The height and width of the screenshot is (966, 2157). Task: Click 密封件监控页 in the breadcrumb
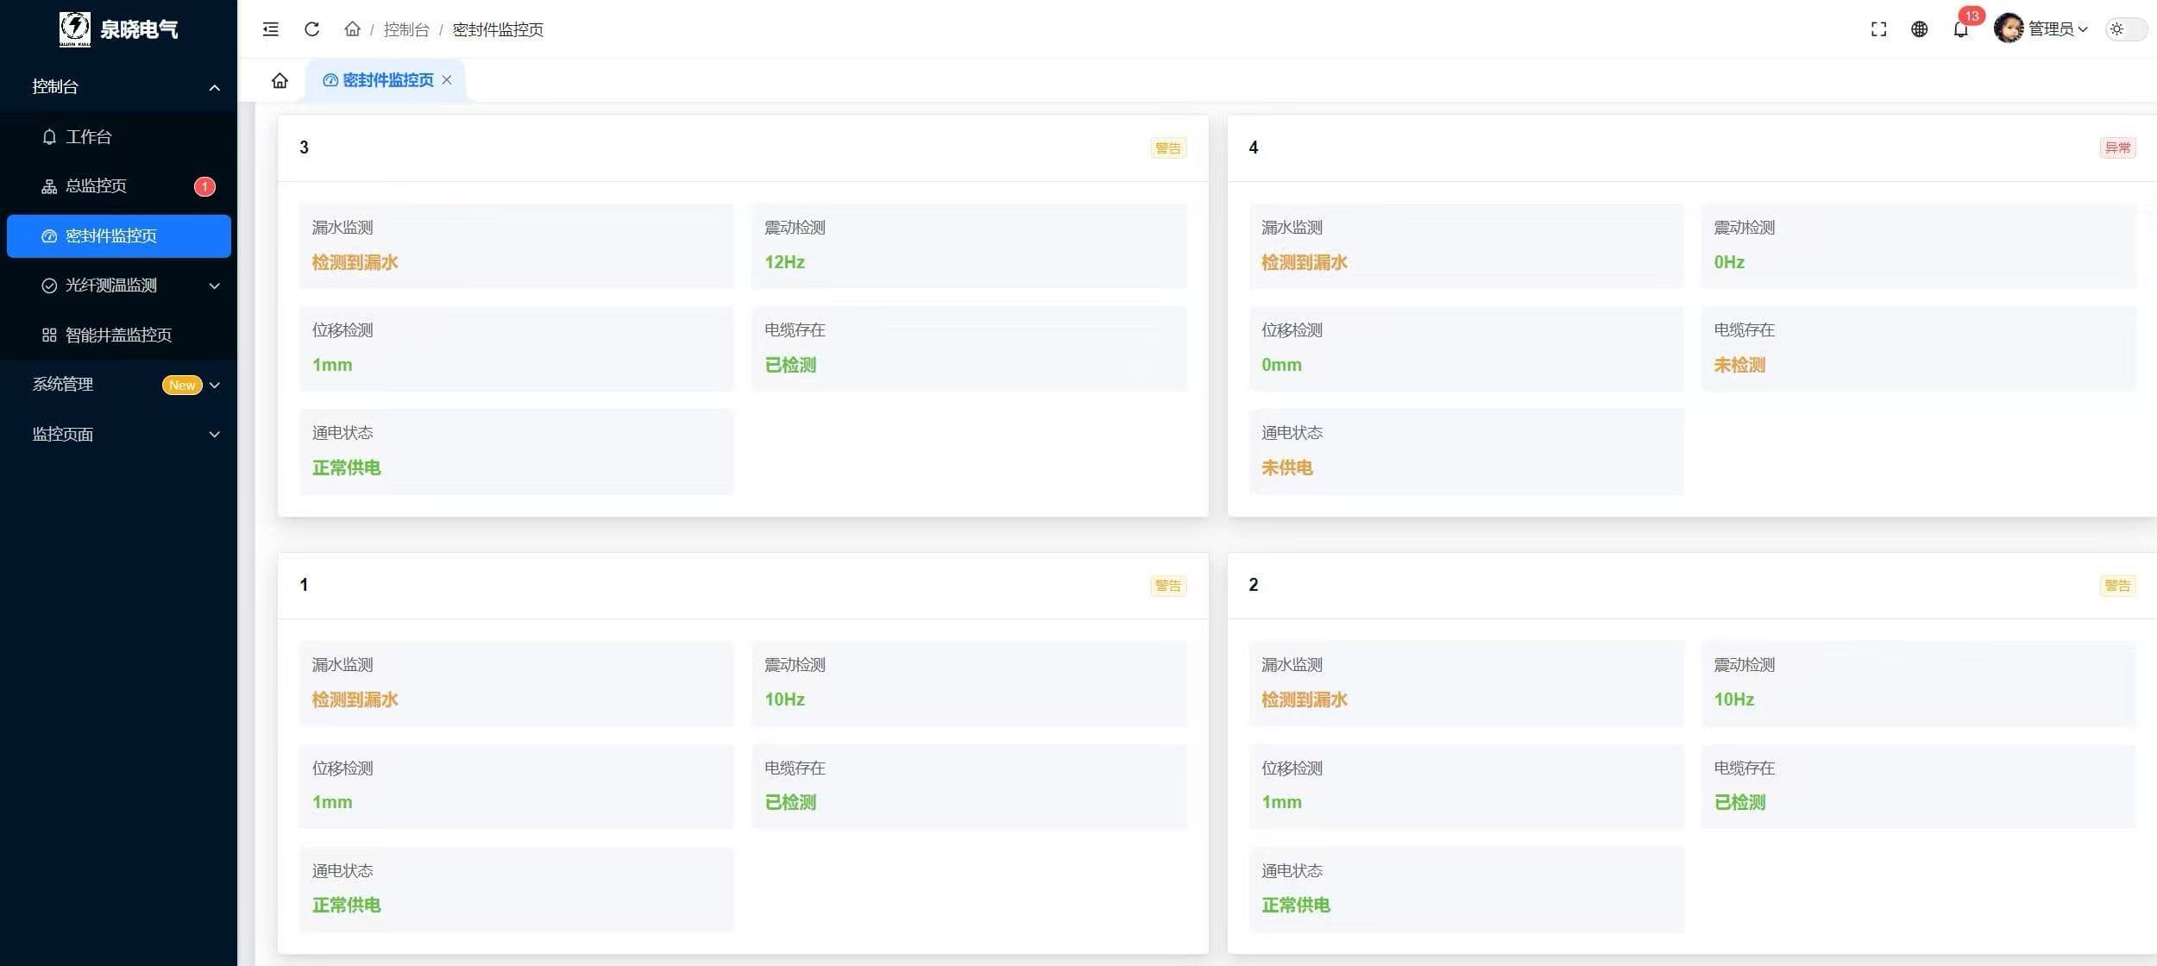coord(498,29)
